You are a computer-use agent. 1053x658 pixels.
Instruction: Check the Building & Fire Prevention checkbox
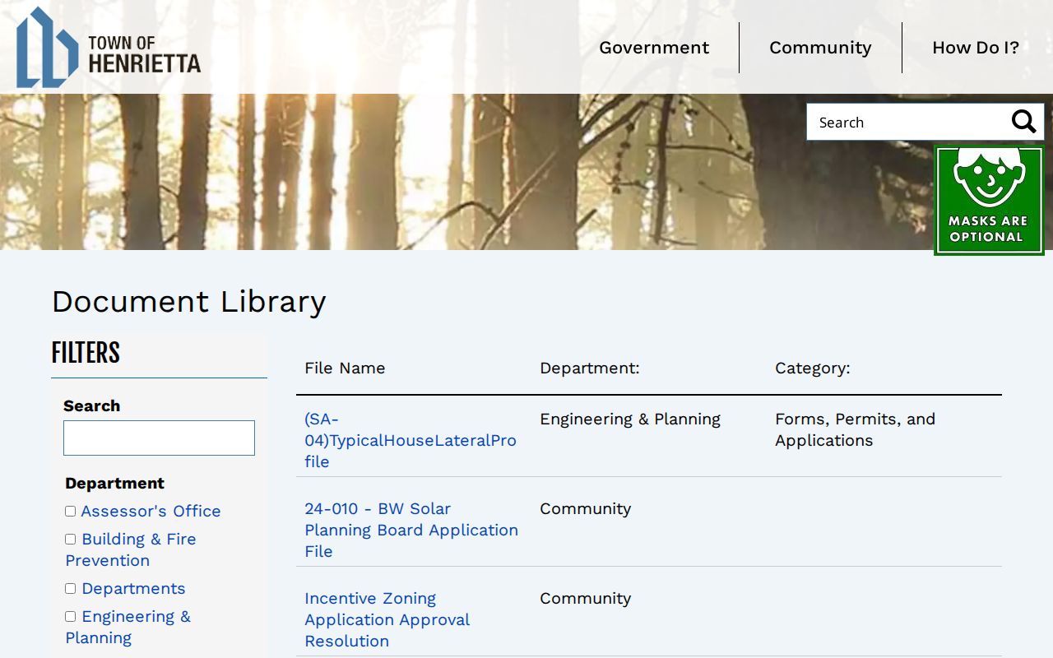(71, 539)
